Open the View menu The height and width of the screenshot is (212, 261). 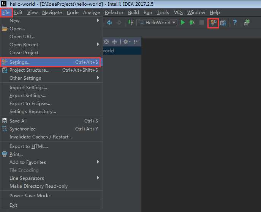click(32, 13)
